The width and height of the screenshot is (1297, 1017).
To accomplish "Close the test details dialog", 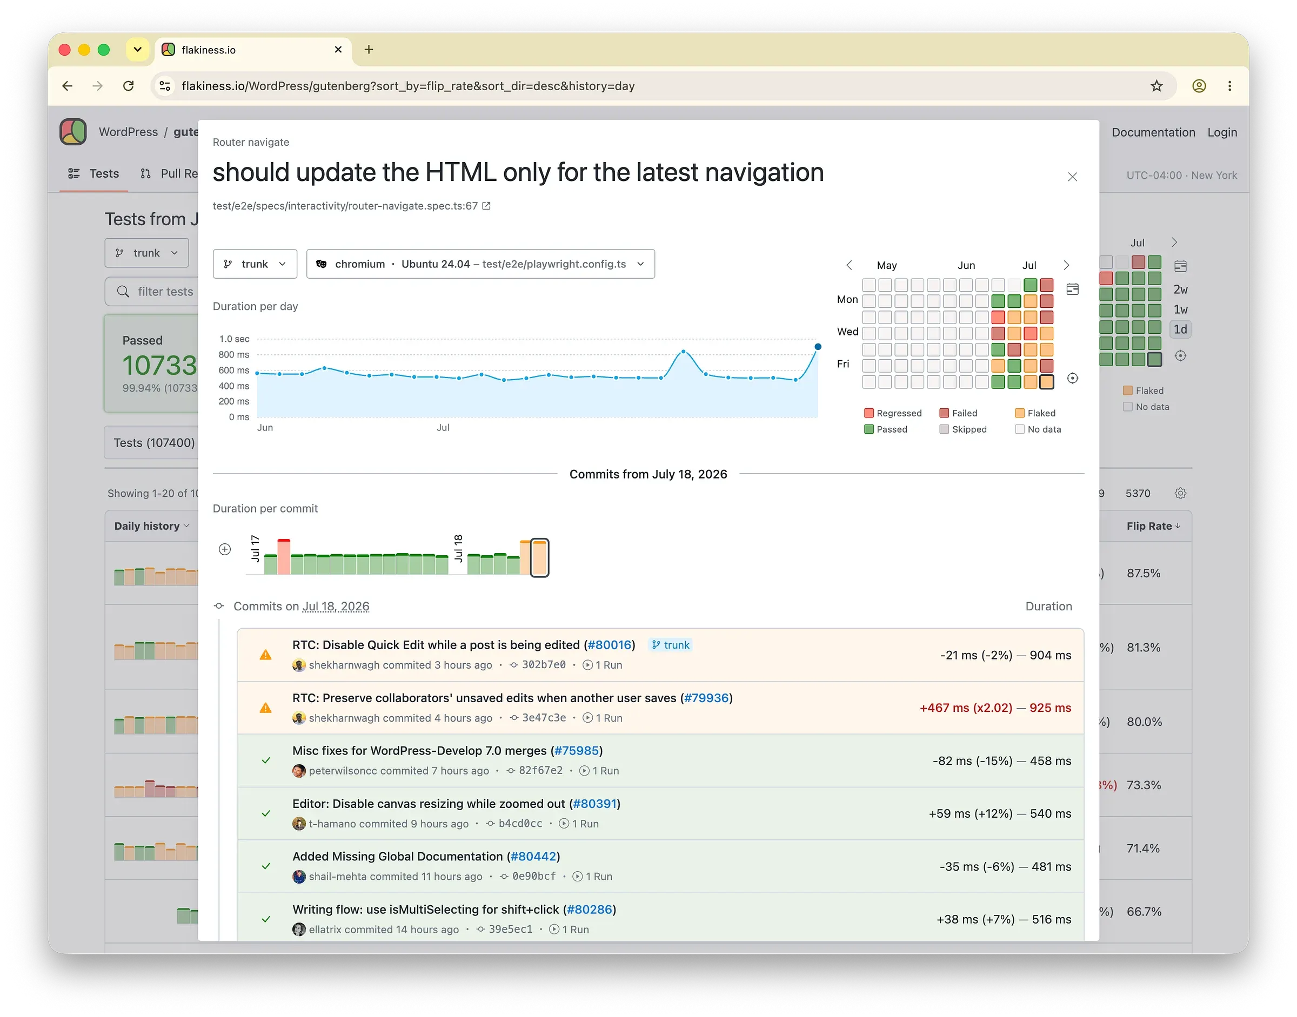I will (1072, 177).
